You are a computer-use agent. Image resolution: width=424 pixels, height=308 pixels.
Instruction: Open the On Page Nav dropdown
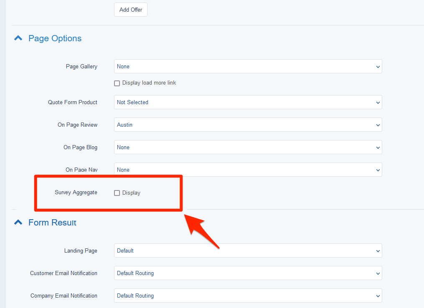[x=248, y=170]
